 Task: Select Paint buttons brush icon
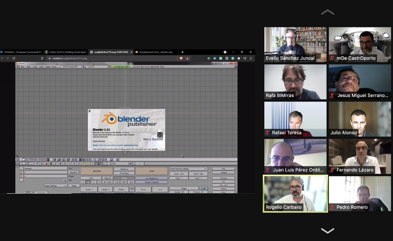pyautogui.click(x=83, y=164)
